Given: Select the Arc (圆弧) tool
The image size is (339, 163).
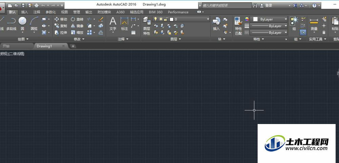Looking at the screenshot, I should click(x=34, y=24).
